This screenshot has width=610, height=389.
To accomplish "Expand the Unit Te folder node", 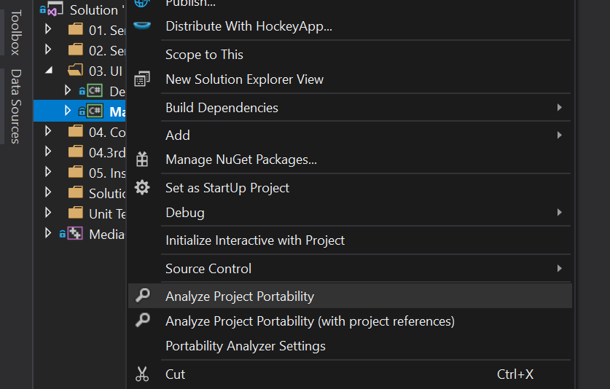I will (48, 213).
